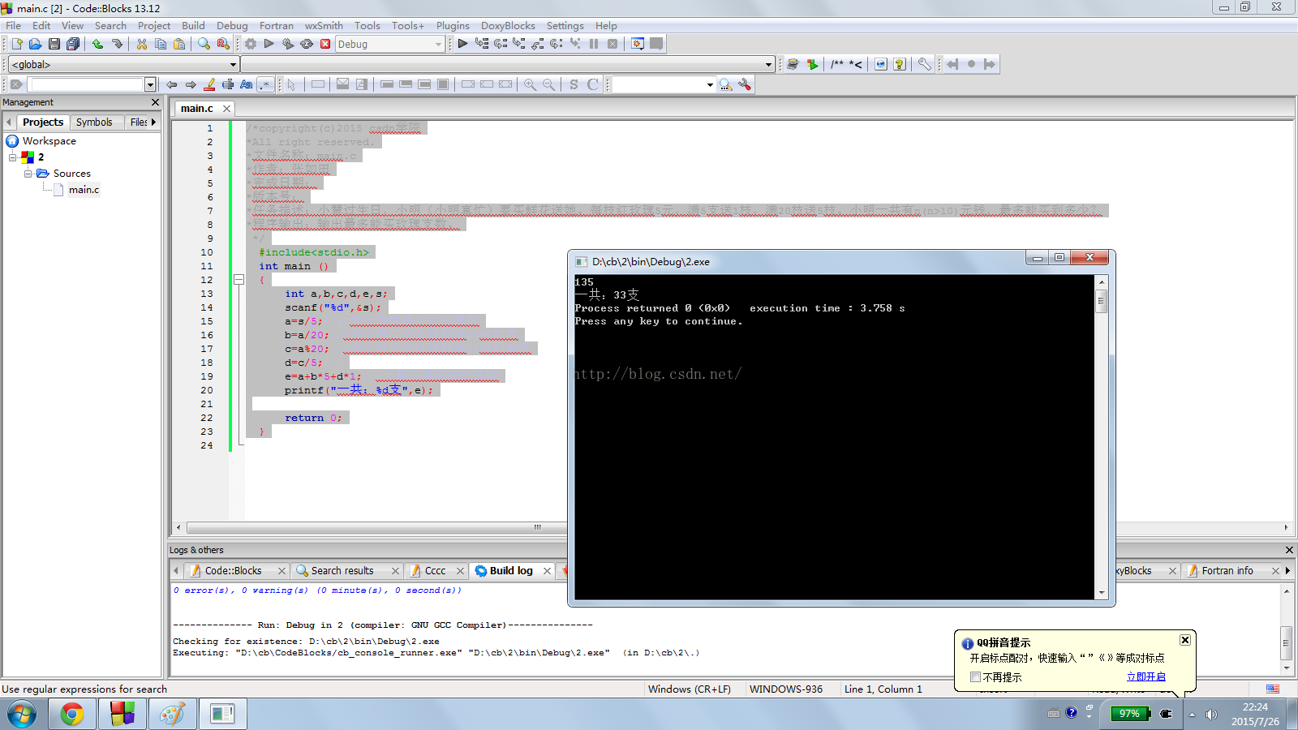Click the console window vertical scrollbar thumb

pyautogui.click(x=1101, y=301)
